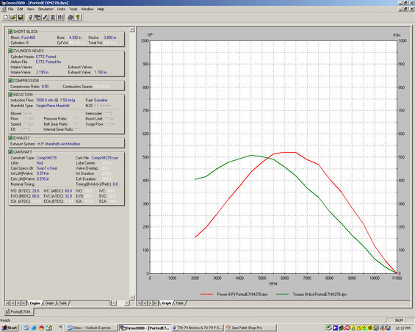Switch to Inbox - Outlook Express taskbar button
This screenshot has height=332, width=415.
pyautogui.click(x=92, y=328)
